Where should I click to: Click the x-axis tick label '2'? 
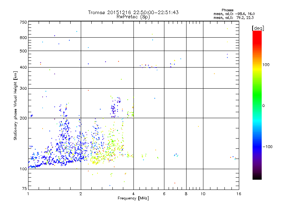(81, 194)
